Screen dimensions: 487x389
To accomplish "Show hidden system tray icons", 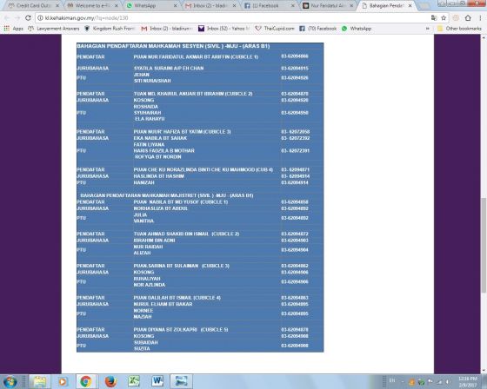I will click(x=403, y=381).
